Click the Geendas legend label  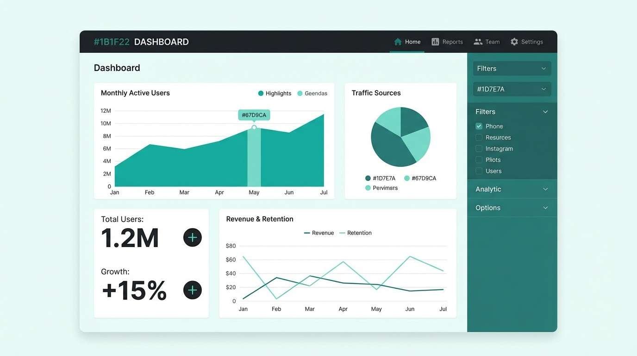pos(315,93)
